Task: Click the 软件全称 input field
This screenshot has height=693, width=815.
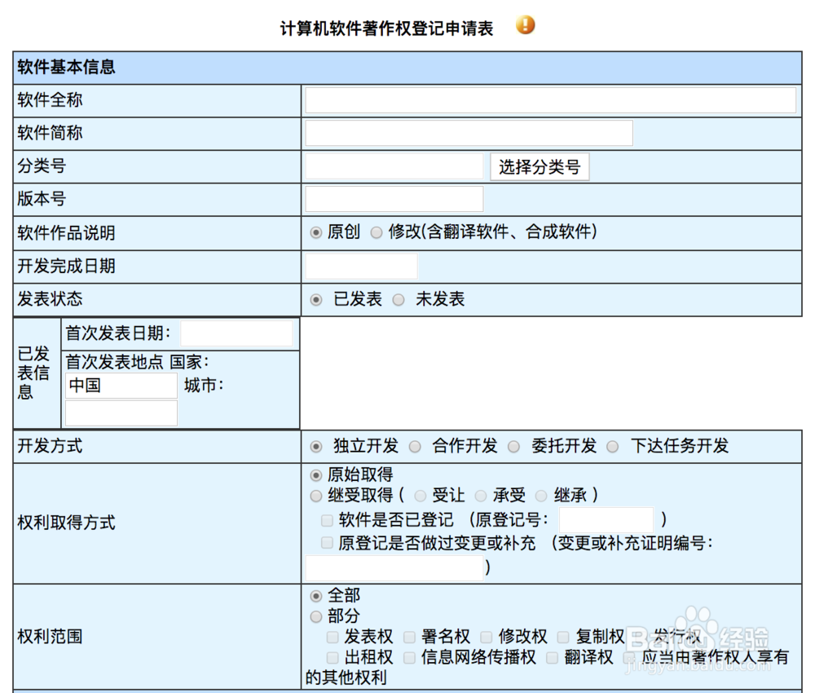Action: [550, 100]
